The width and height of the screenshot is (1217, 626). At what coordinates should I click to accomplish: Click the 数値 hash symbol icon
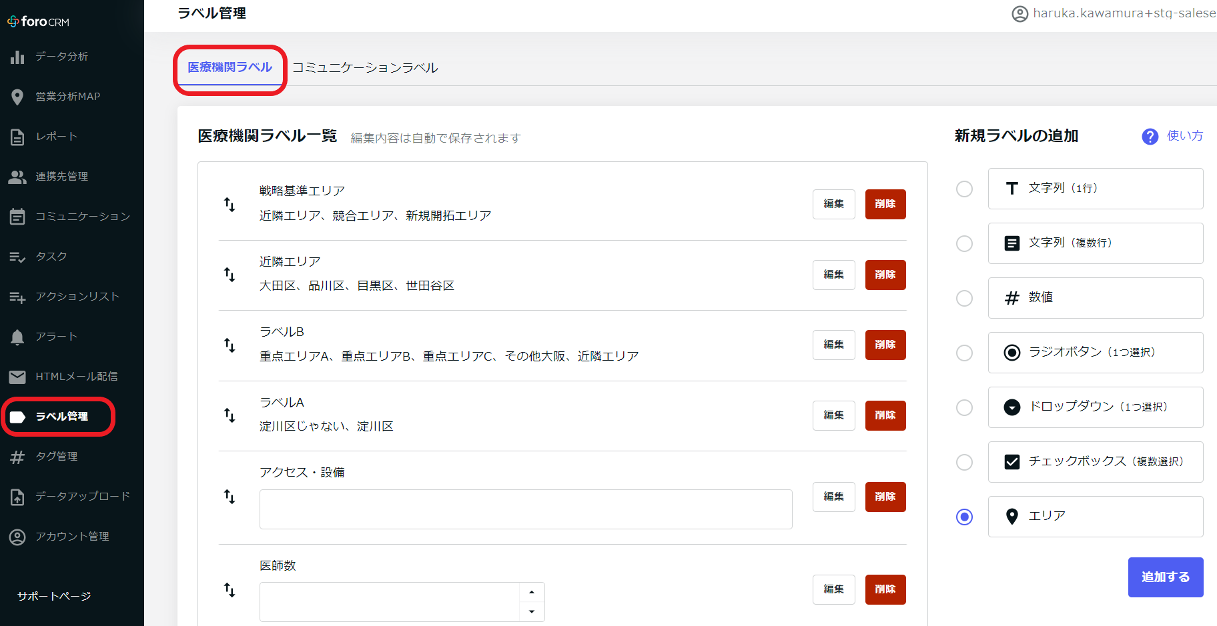1012,298
